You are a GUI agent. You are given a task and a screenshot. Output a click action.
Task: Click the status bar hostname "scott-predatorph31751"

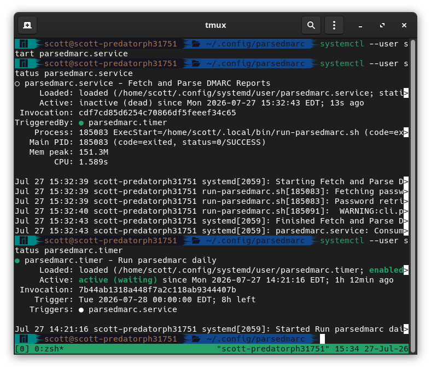tap(273, 349)
